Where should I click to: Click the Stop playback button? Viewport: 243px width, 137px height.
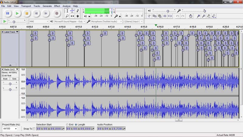coord(27,13)
